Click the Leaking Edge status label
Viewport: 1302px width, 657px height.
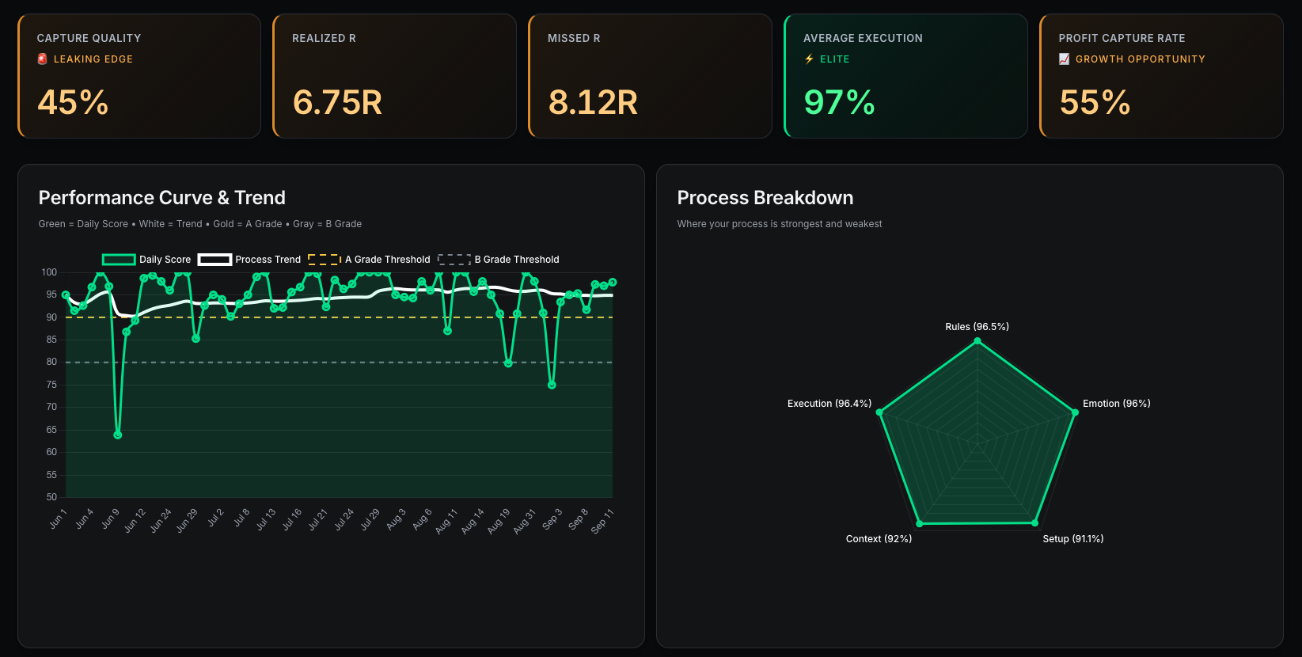pos(93,59)
